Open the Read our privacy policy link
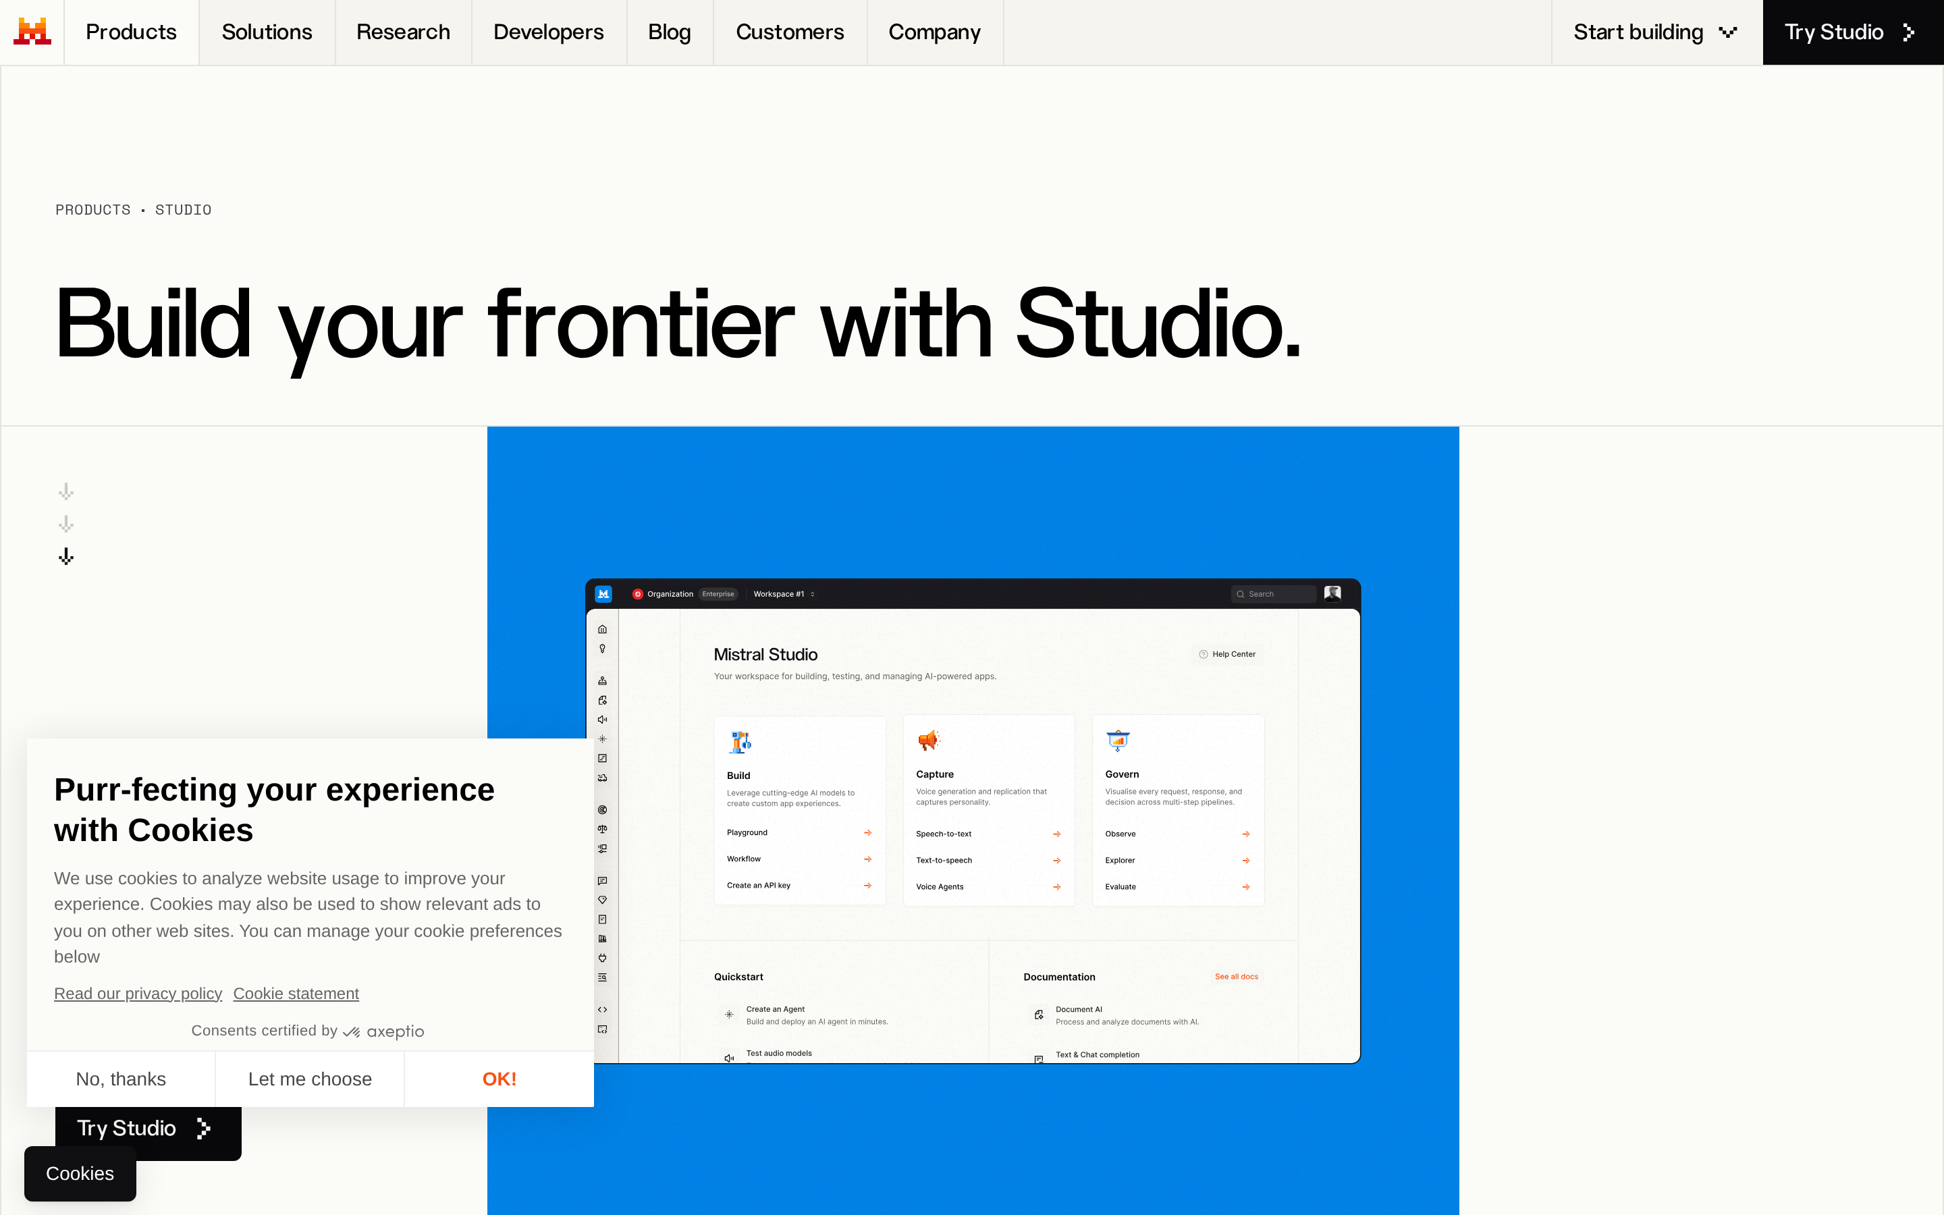 point(138,993)
